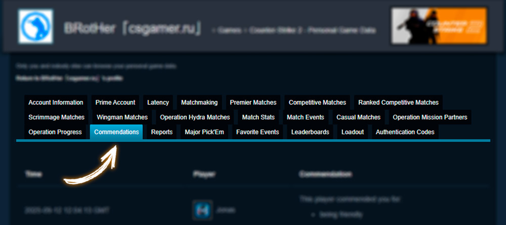View the Premier Matches tab
The height and width of the screenshot is (225, 506).
pyautogui.click(x=254, y=102)
